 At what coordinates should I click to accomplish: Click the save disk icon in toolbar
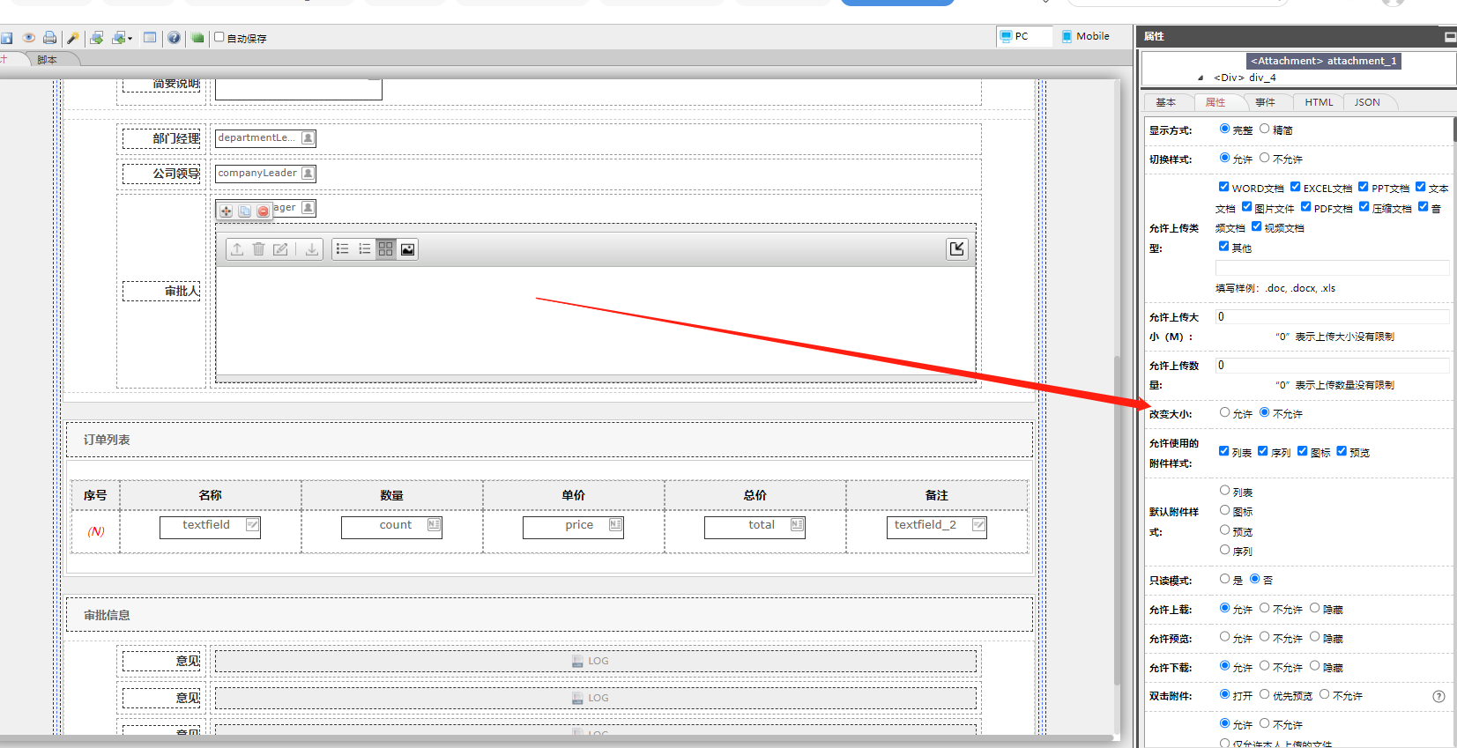tap(6, 38)
